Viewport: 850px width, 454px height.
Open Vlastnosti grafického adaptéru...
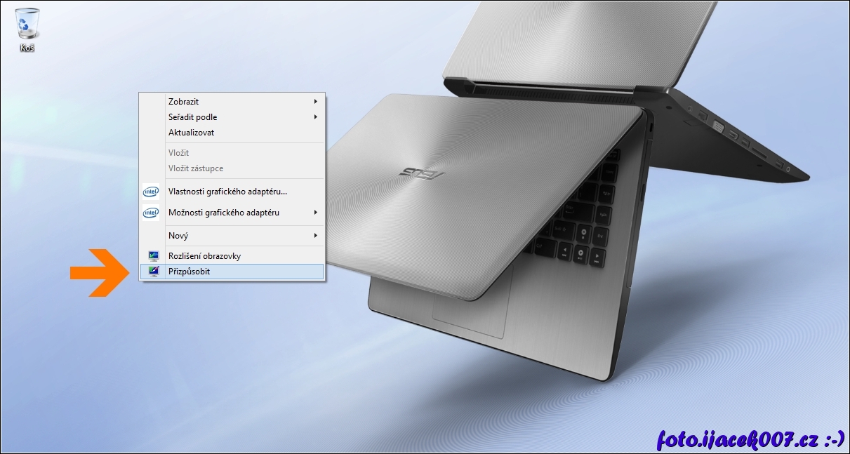tap(227, 192)
